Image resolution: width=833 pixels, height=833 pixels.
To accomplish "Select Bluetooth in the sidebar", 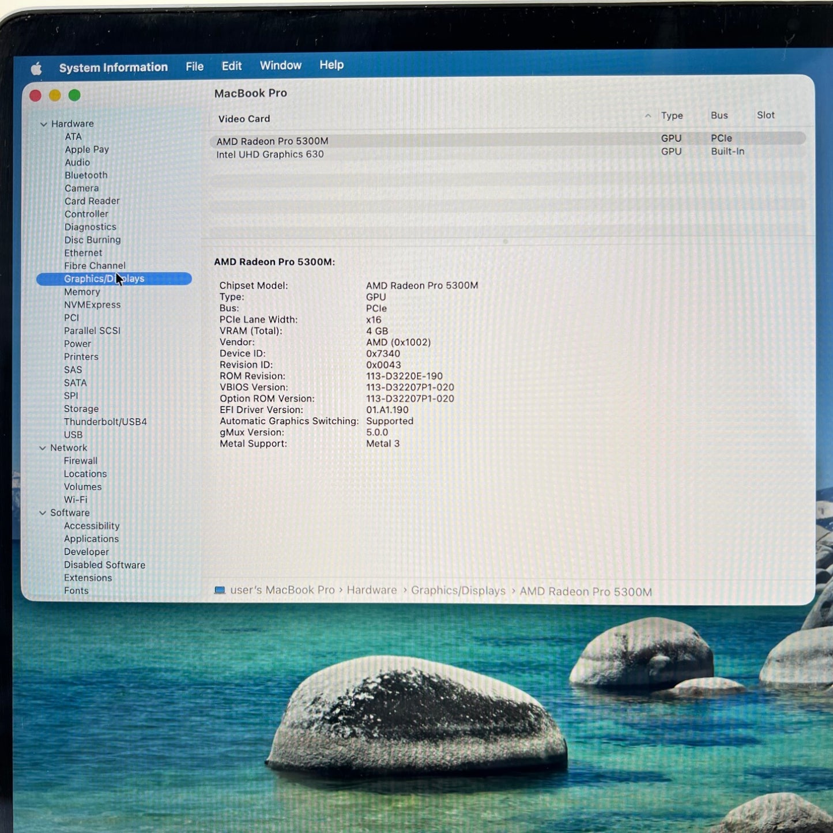I will tap(86, 175).
